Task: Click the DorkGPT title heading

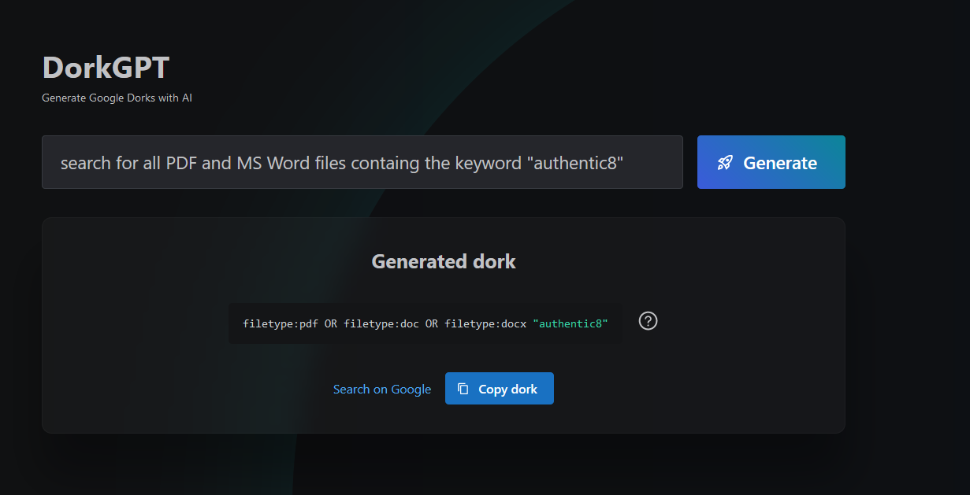Action: pyautogui.click(x=106, y=68)
